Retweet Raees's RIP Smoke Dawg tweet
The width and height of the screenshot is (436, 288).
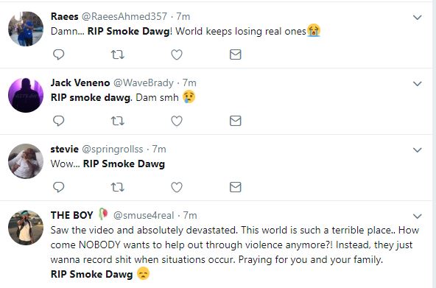[118, 55]
